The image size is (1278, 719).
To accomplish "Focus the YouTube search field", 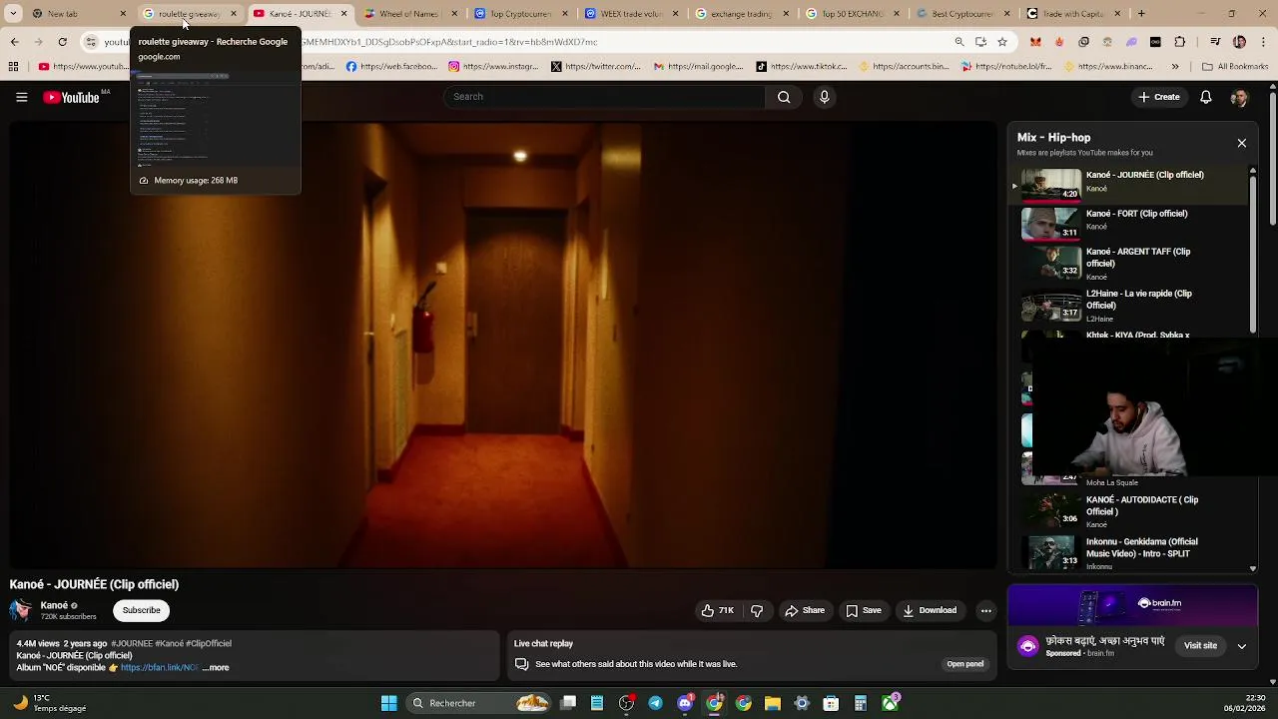I will tap(604, 97).
